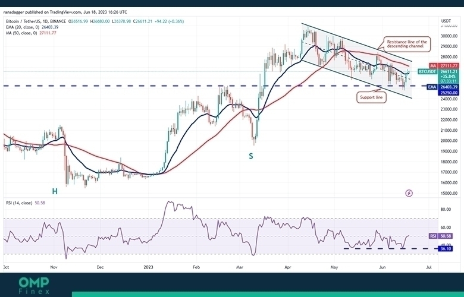Select the 'Resistance line of the descending channel' callout
464x297 pixels.
(x=407, y=44)
